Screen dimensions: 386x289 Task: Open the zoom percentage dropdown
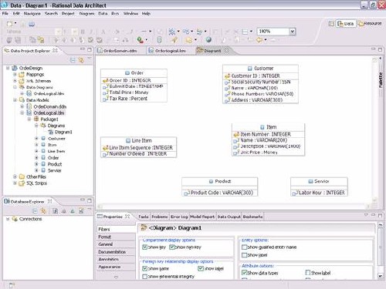click(292, 32)
